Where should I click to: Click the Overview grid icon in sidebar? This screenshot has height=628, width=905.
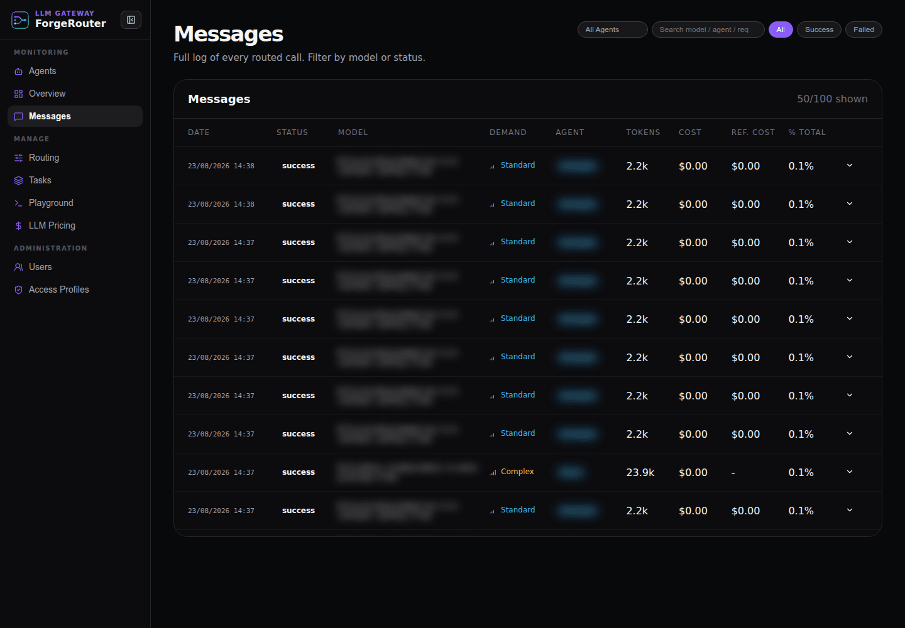[18, 94]
